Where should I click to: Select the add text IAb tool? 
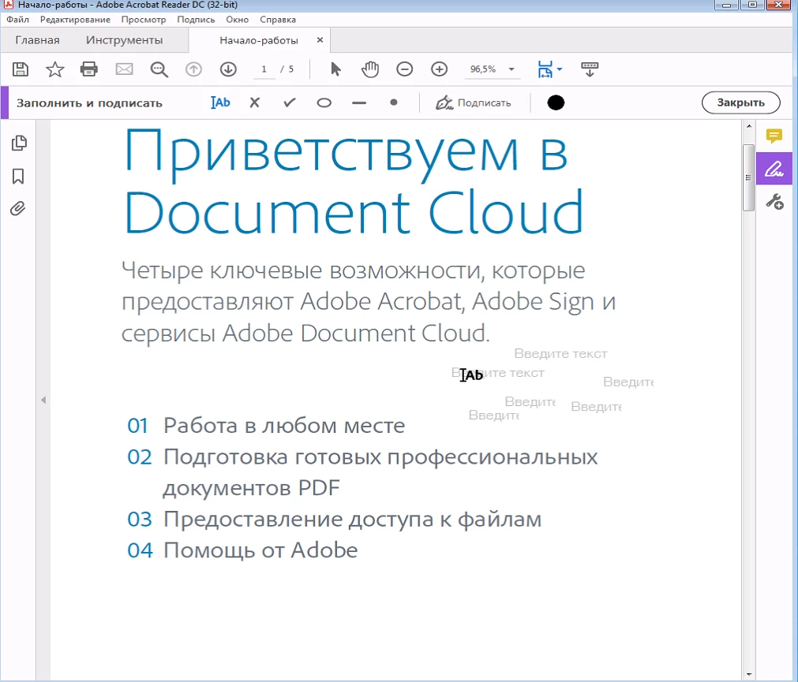click(x=220, y=102)
